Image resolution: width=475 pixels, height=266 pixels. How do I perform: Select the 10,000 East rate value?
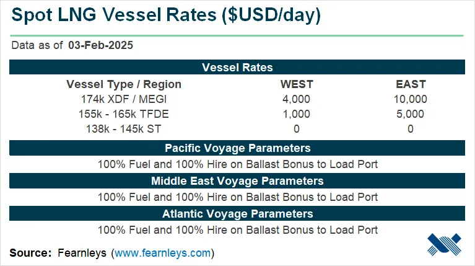(x=411, y=99)
